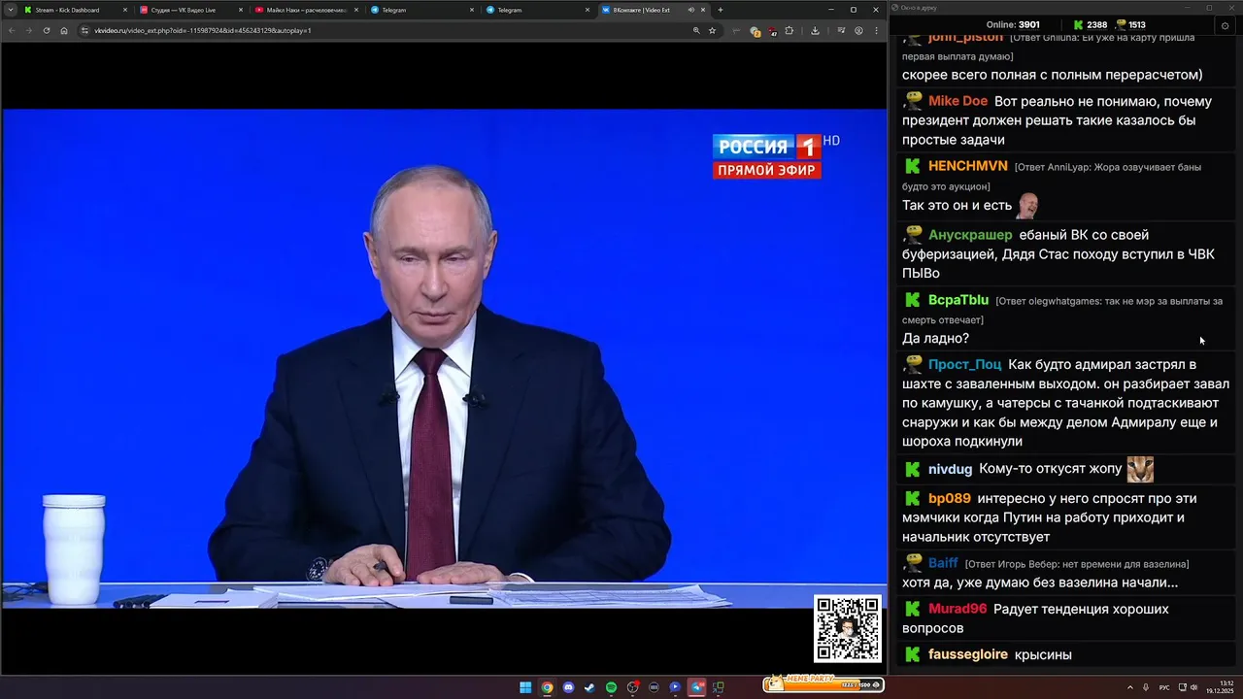Open the Telegram-style app with red badge in taskbar

[696, 687]
